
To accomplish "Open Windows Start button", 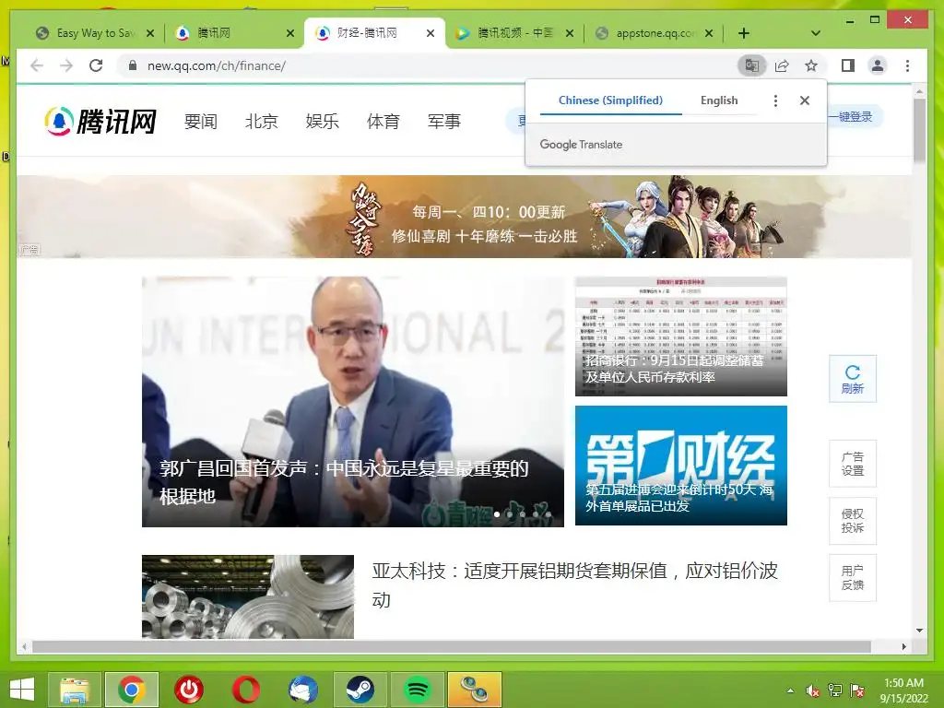I will click(x=23, y=690).
